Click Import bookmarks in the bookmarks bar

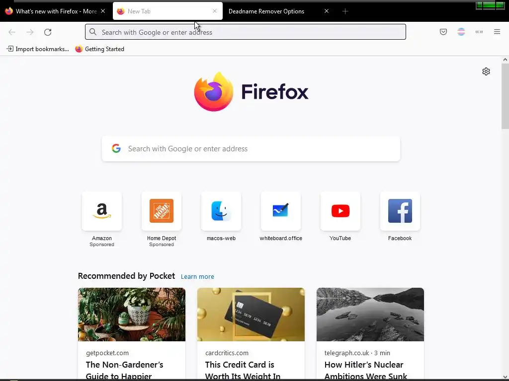pos(38,49)
